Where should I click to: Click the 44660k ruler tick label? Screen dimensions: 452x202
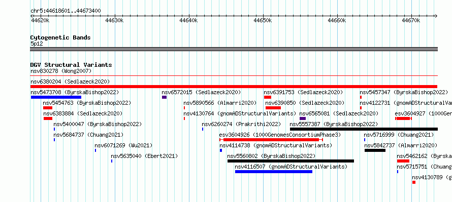pos(337,20)
